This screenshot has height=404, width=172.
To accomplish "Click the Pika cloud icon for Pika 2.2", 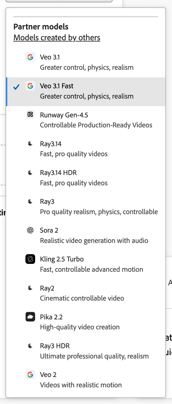I will (30, 317).
